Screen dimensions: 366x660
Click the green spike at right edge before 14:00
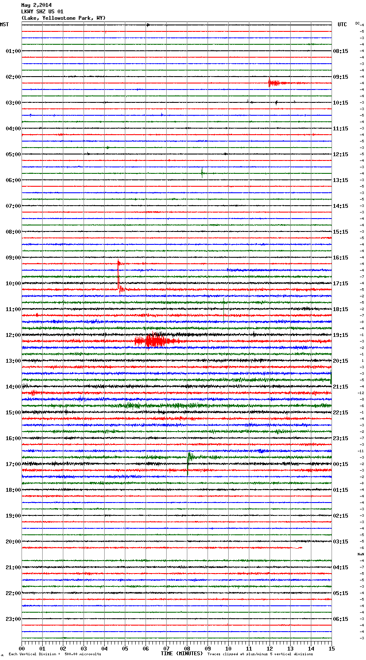[331, 378]
